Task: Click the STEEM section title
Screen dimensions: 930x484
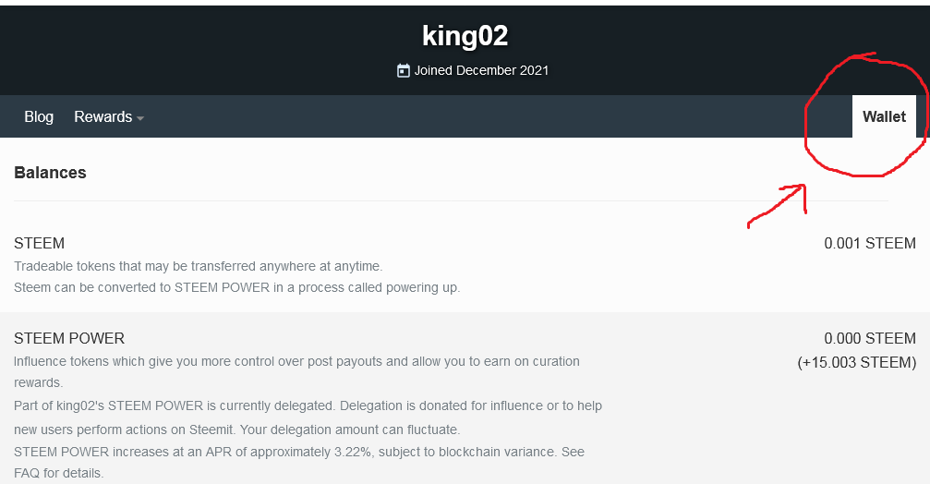Action: (x=39, y=243)
